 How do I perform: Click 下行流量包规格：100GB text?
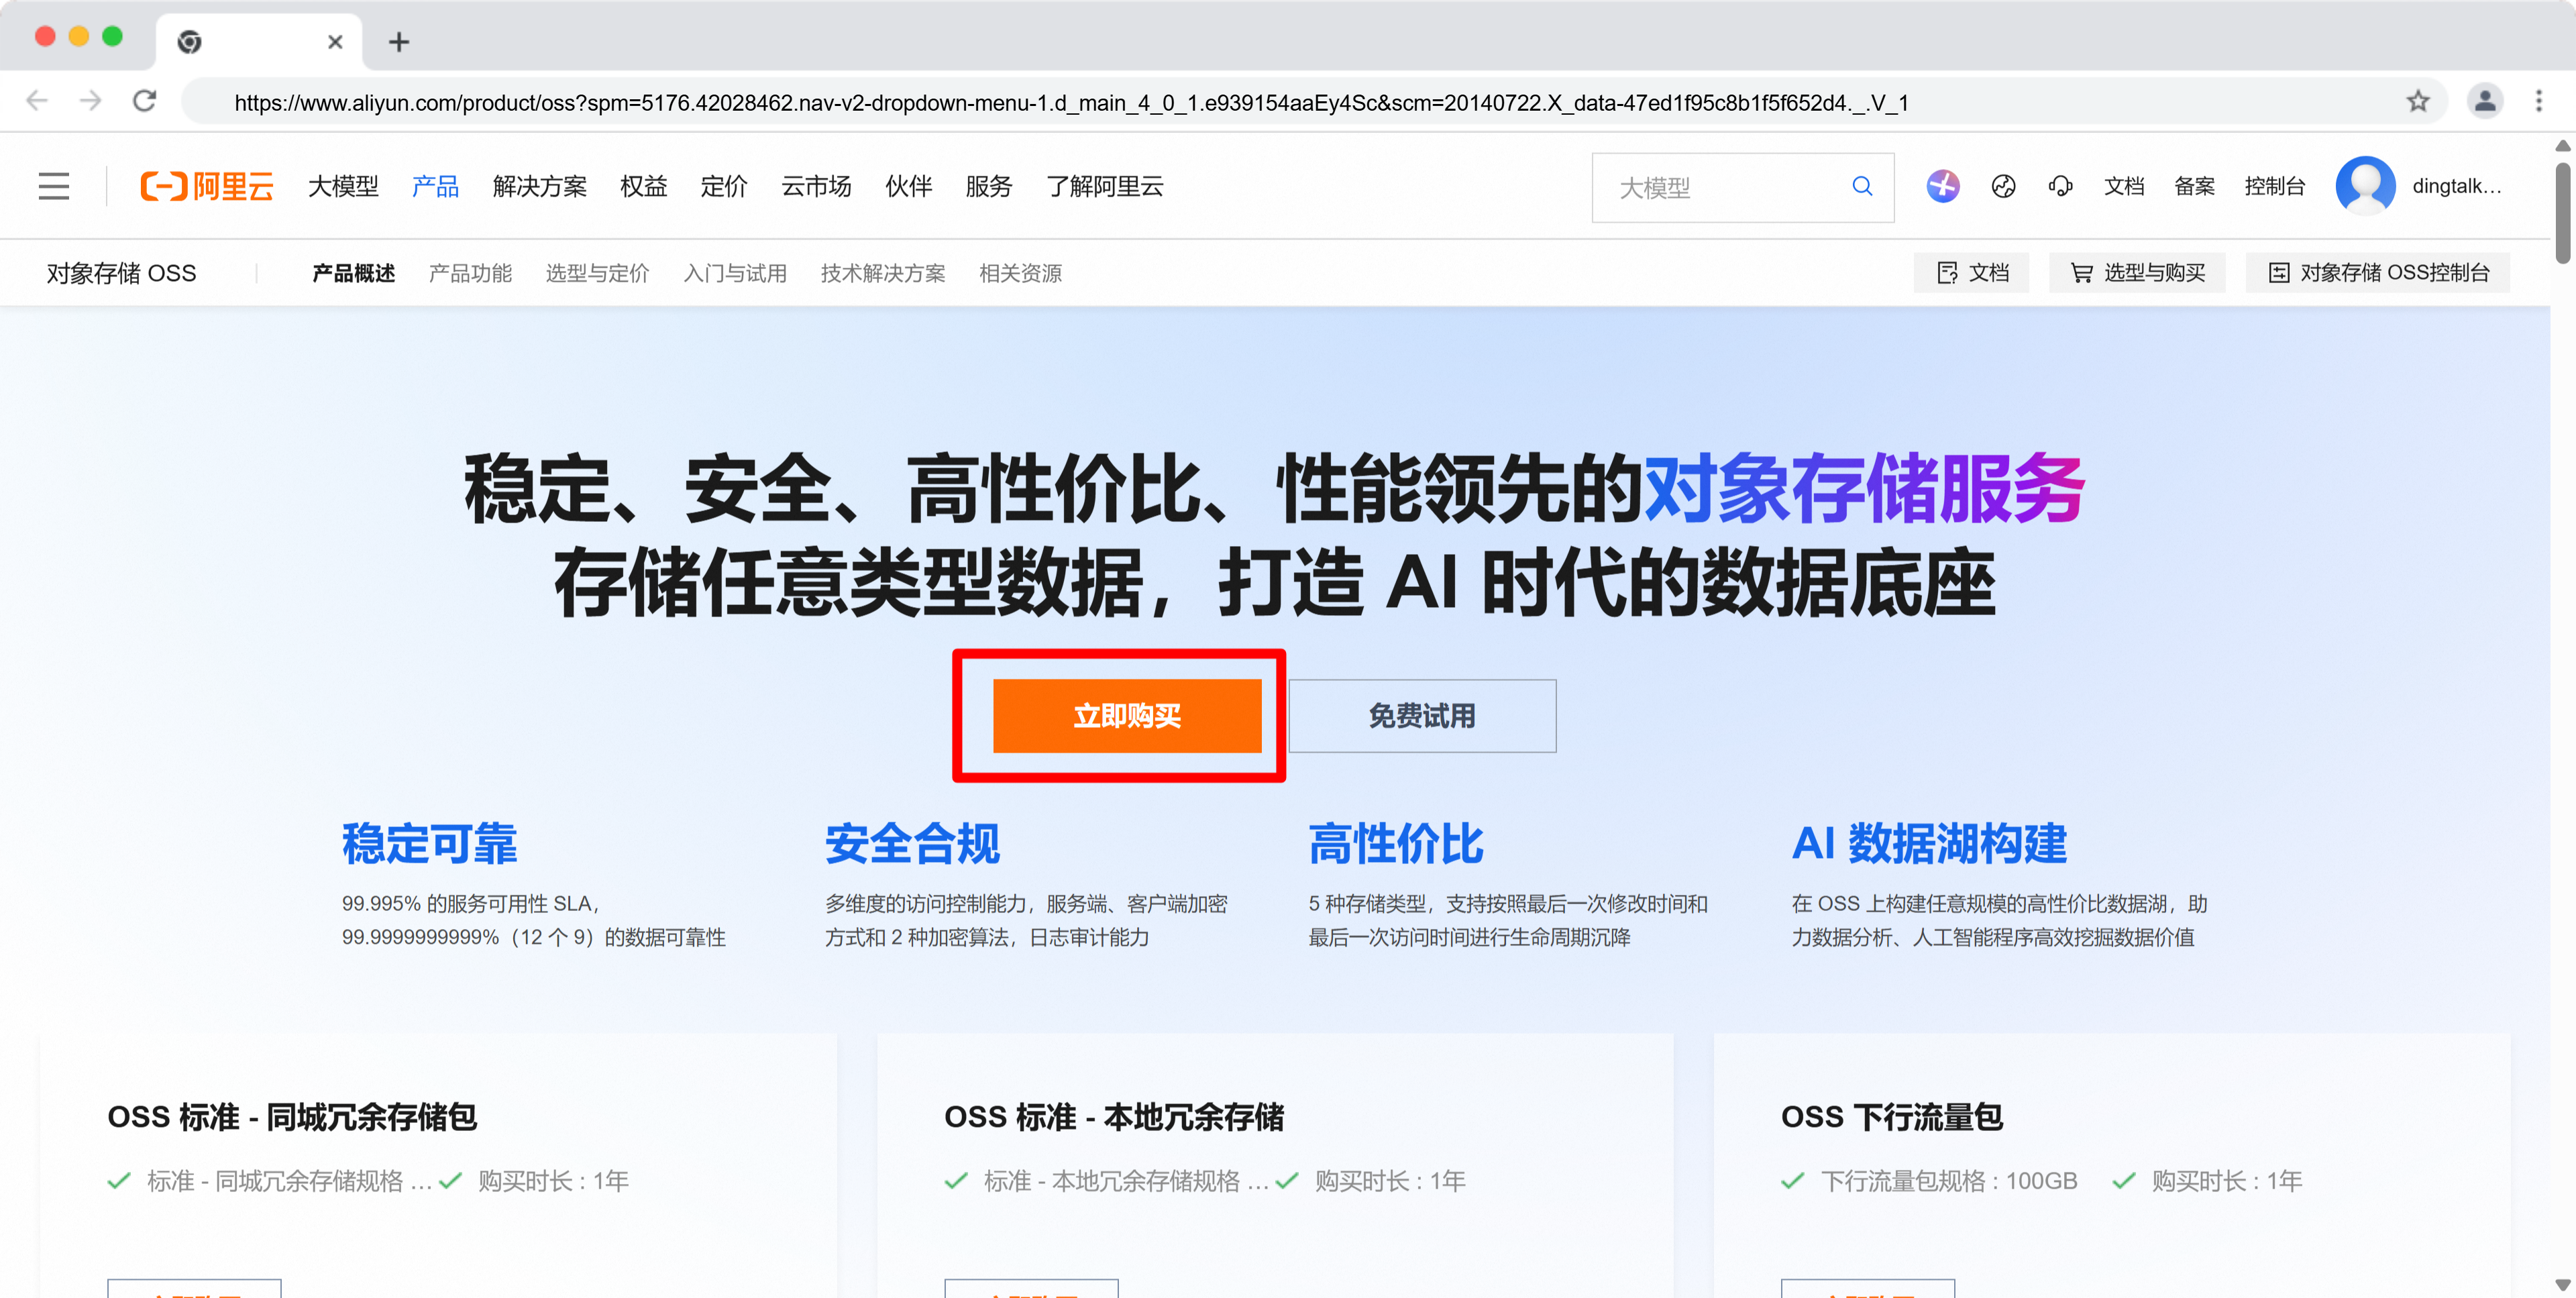point(1949,1181)
